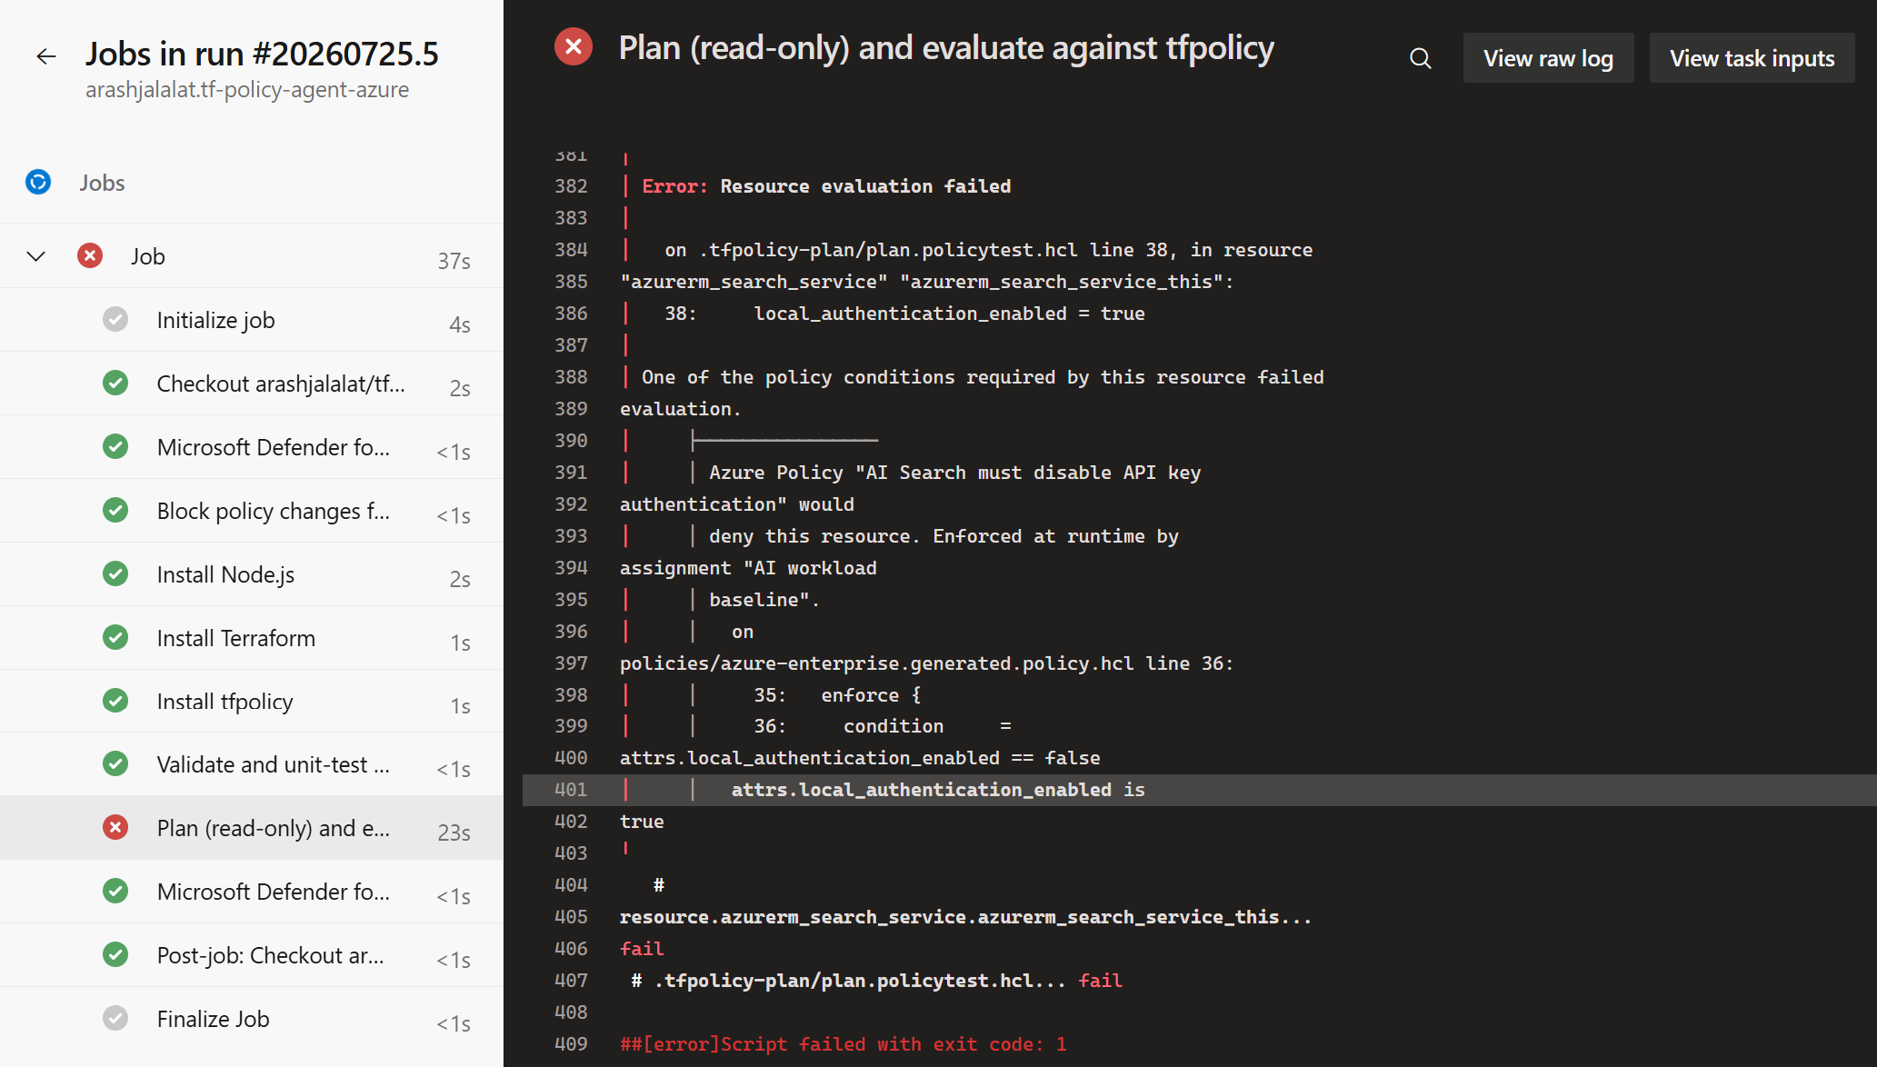Click the Finalize Job status icon
1877x1067 pixels.
point(115,1019)
